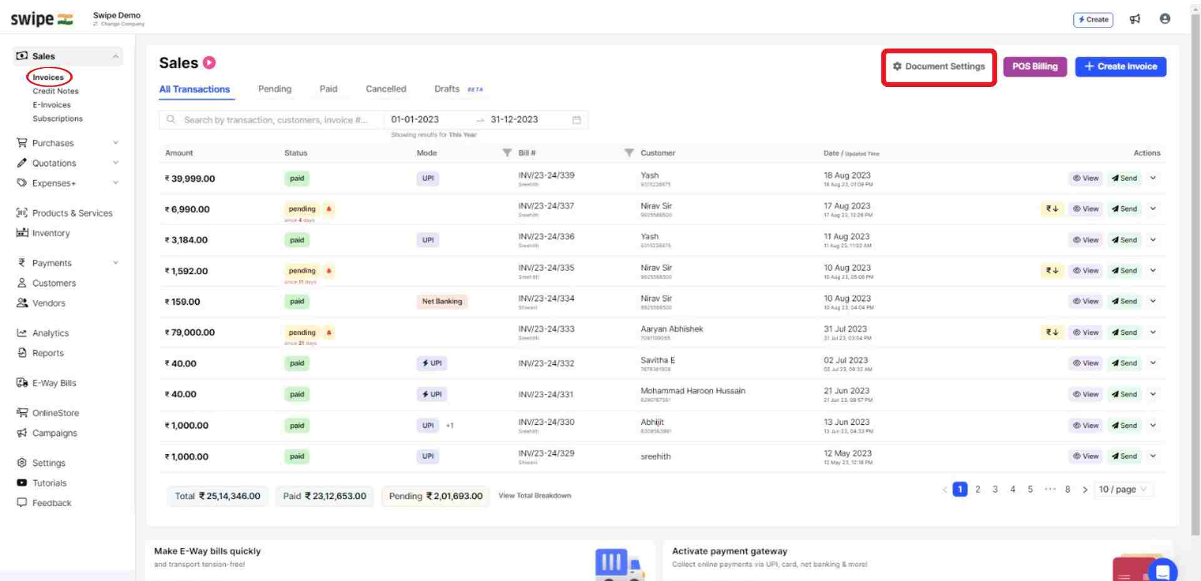
Task: Click the Customers person icon
Action: tap(22, 283)
